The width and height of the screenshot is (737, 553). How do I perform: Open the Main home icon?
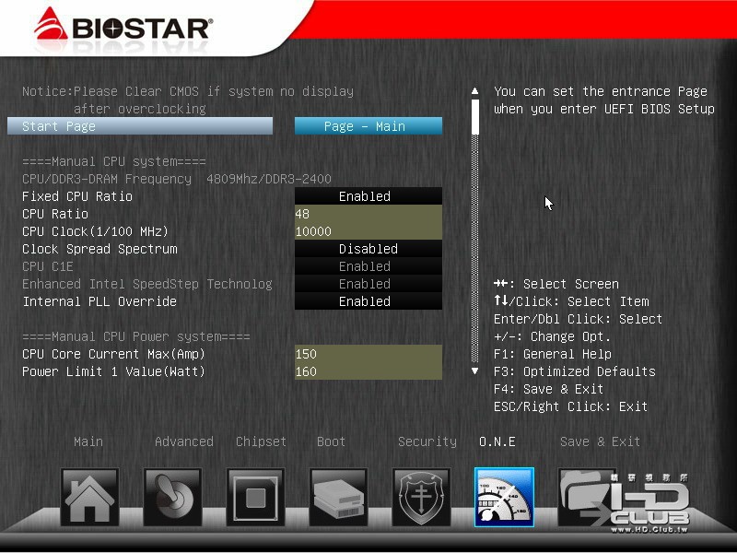tap(89, 497)
